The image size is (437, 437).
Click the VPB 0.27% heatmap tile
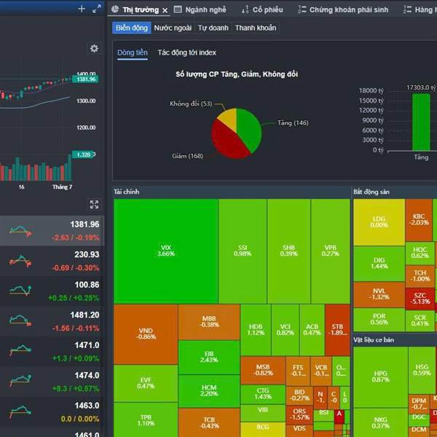click(x=330, y=251)
